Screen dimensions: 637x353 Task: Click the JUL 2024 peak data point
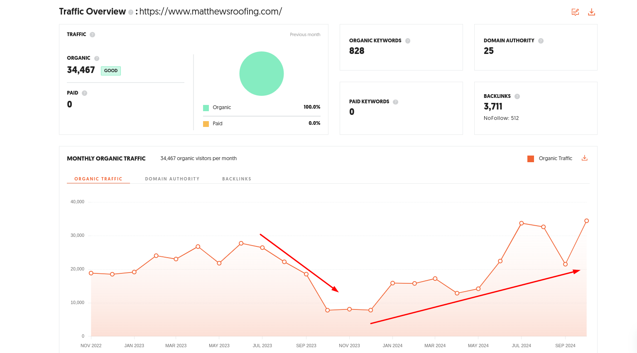pyautogui.click(x=522, y=223)
